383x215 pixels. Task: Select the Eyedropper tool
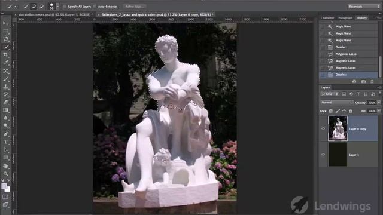point(5,63)
